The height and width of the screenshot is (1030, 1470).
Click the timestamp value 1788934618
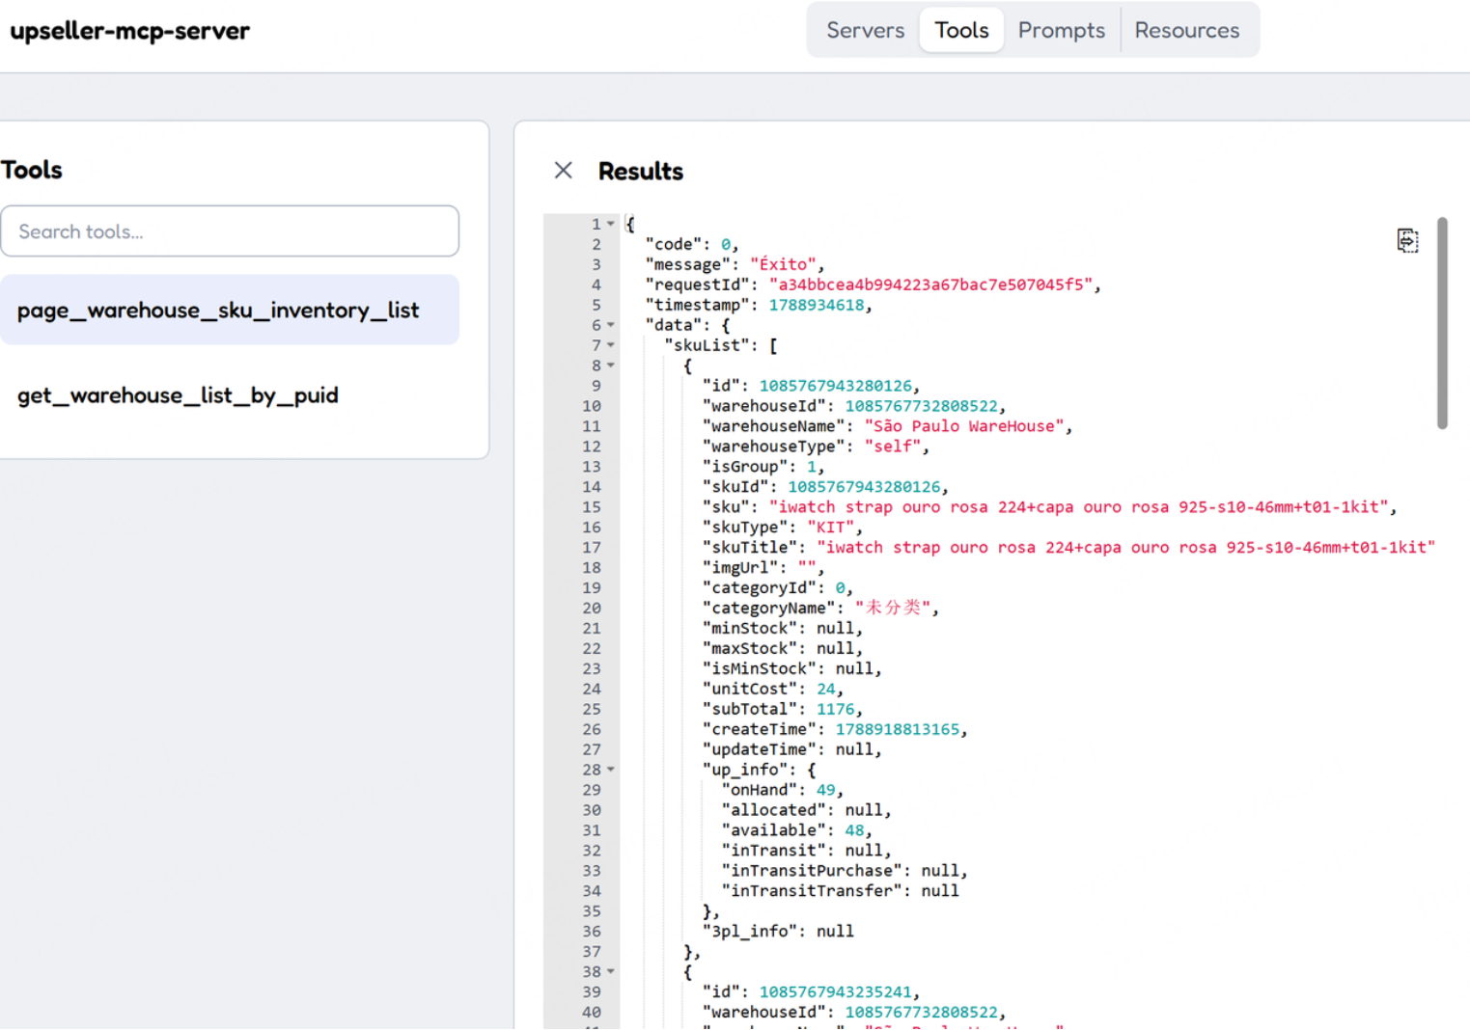pyautogui.click(x=817, y=305)
